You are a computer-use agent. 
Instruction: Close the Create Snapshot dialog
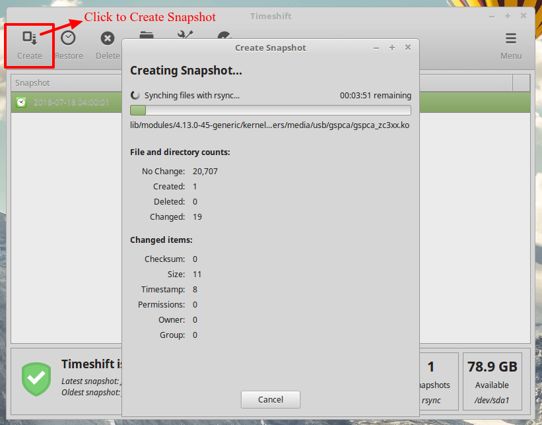pyautogui.click(x=408, y=48)
